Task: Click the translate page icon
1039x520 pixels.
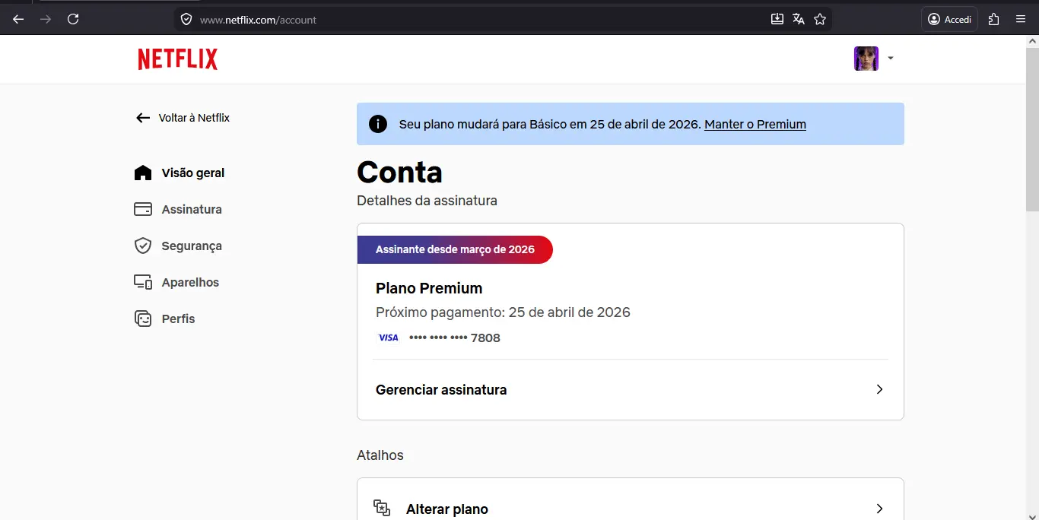Action: pyautogui.click(x=799, y=19)
